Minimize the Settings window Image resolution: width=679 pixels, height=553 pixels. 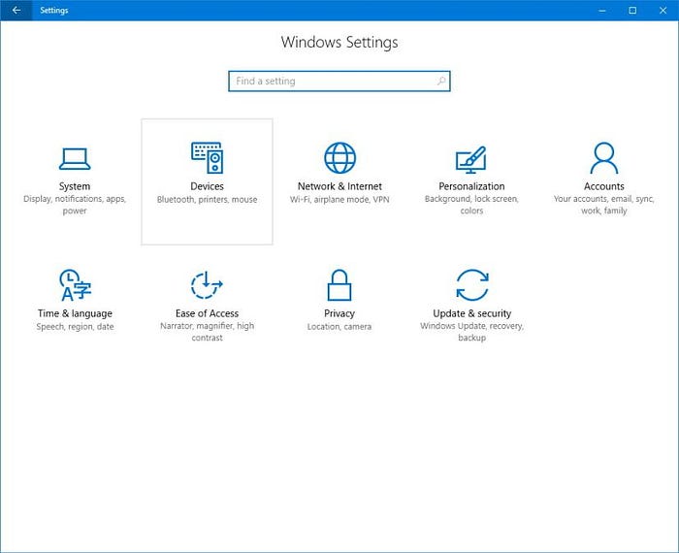click(602, 10)
